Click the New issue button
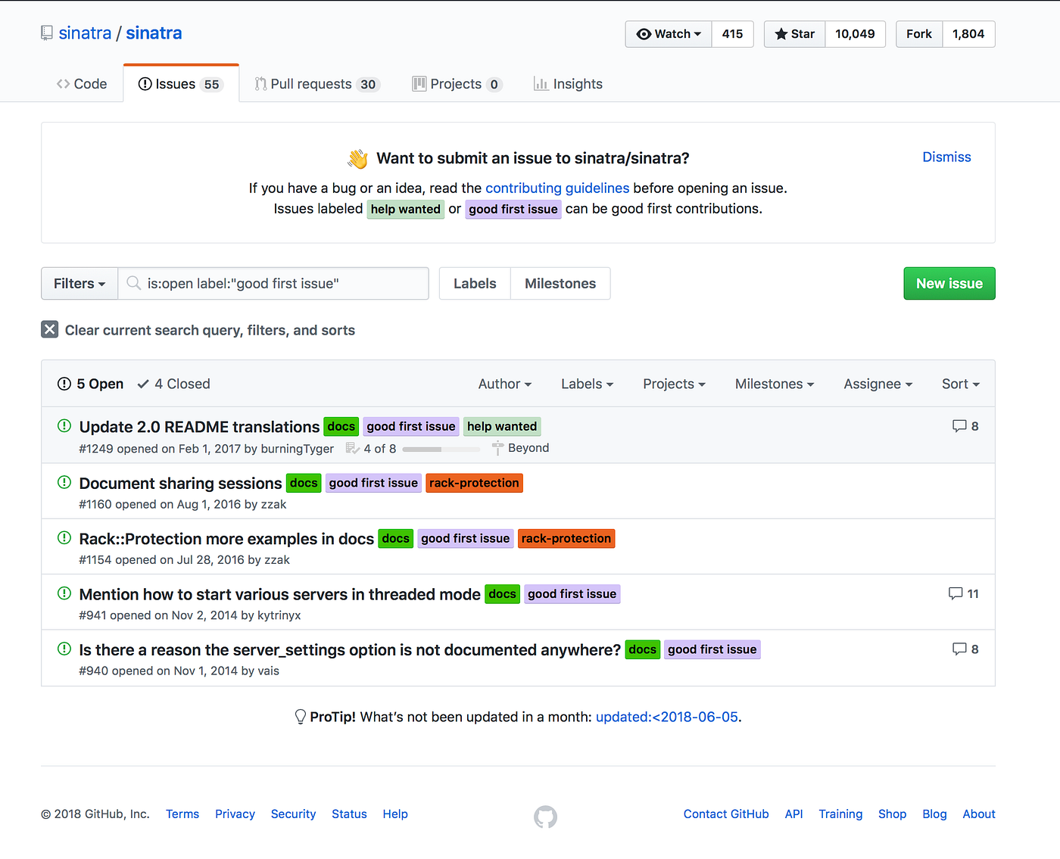The height and width of the screenshot is (859, 1060). [949, 283]
